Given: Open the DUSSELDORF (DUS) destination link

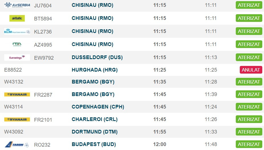Looking at the screenshot, I should coord(97,57).
